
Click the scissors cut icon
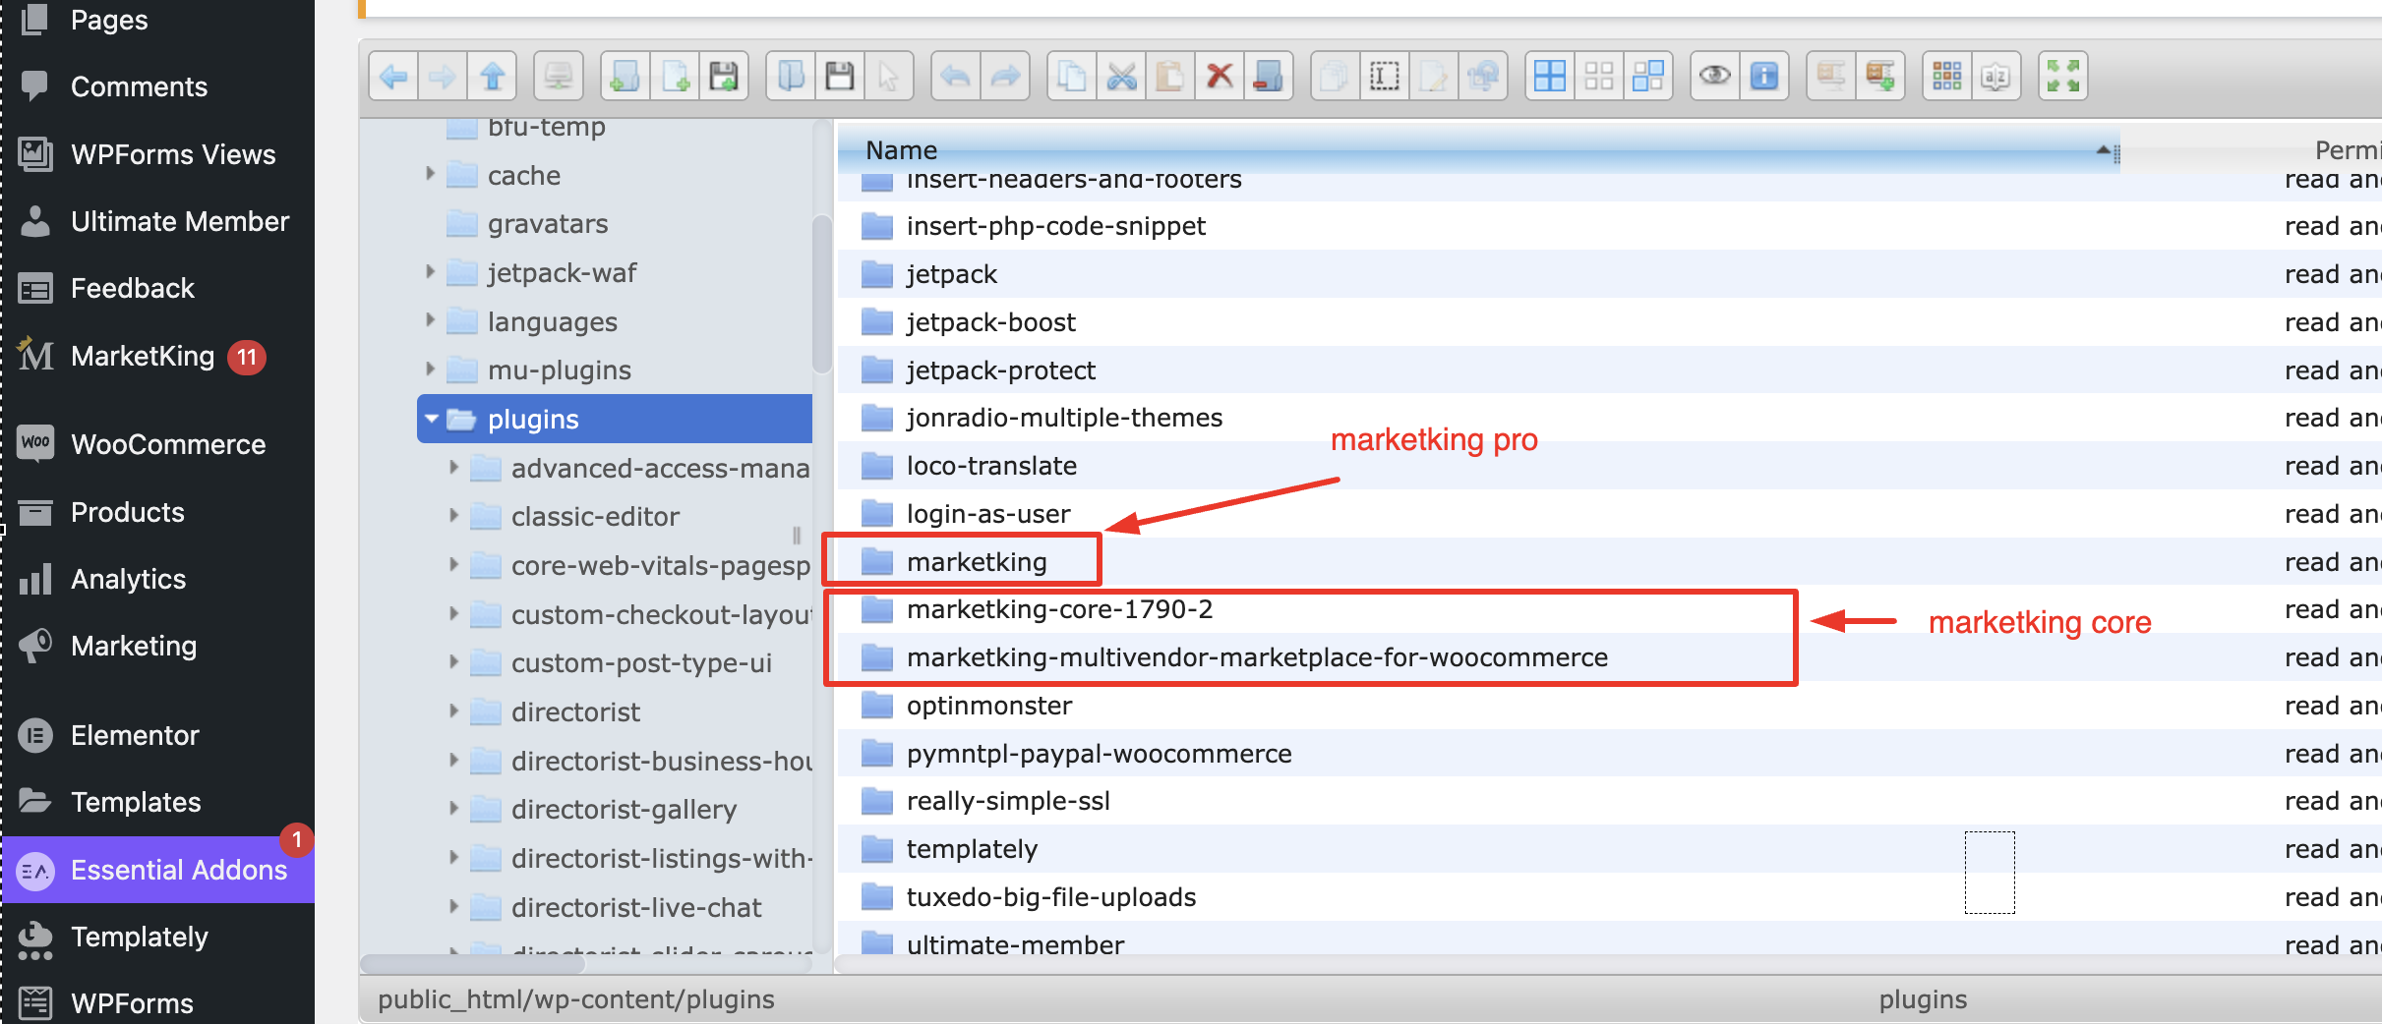[x=1121, y=76]
